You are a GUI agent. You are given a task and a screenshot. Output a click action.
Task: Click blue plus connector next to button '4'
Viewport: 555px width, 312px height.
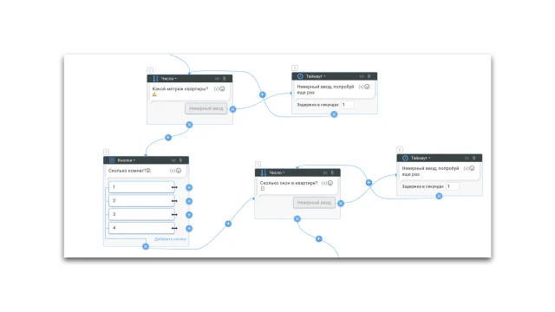(189, 229)
